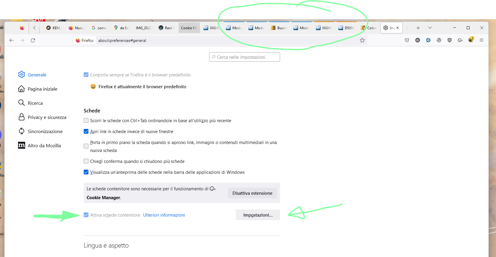Enable 'Chiedi conferma quando si chiudono più schede'

coord(86,161)
